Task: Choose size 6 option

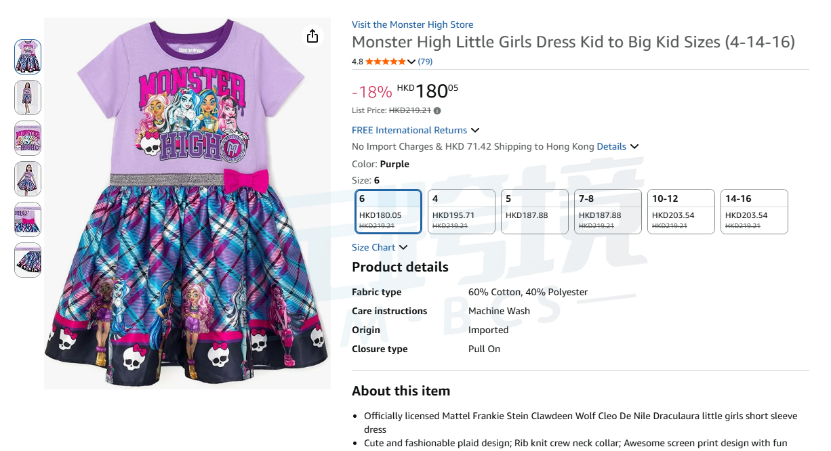Action: (388, 211)
